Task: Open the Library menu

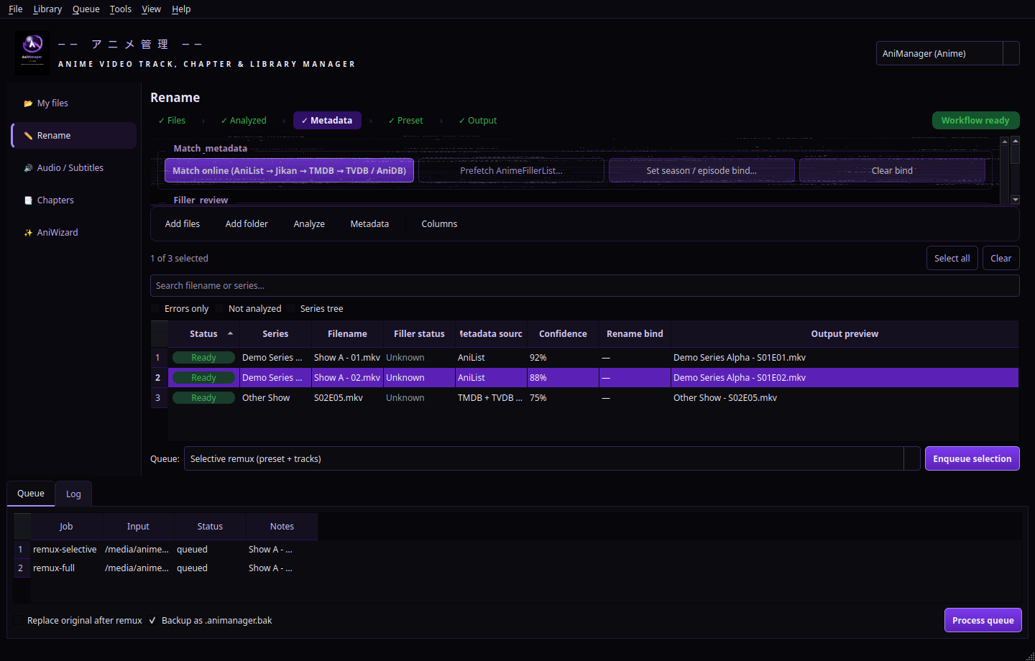Action: (47, 9)
